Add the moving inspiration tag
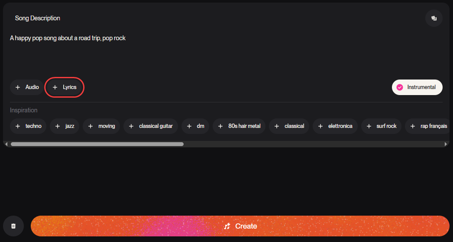This screenshot has width=453, height=242. 101,126
